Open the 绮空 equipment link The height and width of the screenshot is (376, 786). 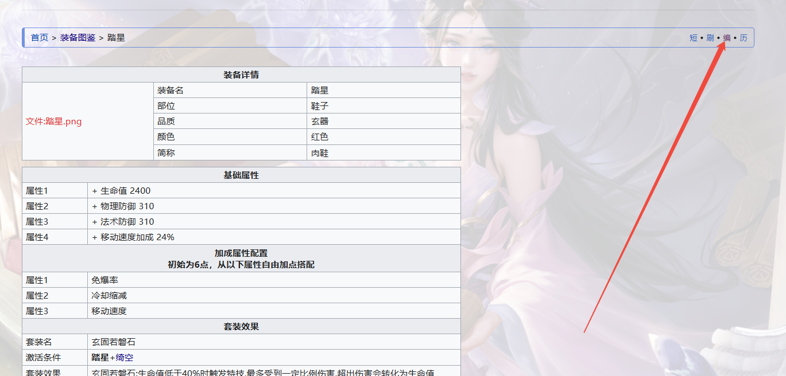(x=125, y=358)
